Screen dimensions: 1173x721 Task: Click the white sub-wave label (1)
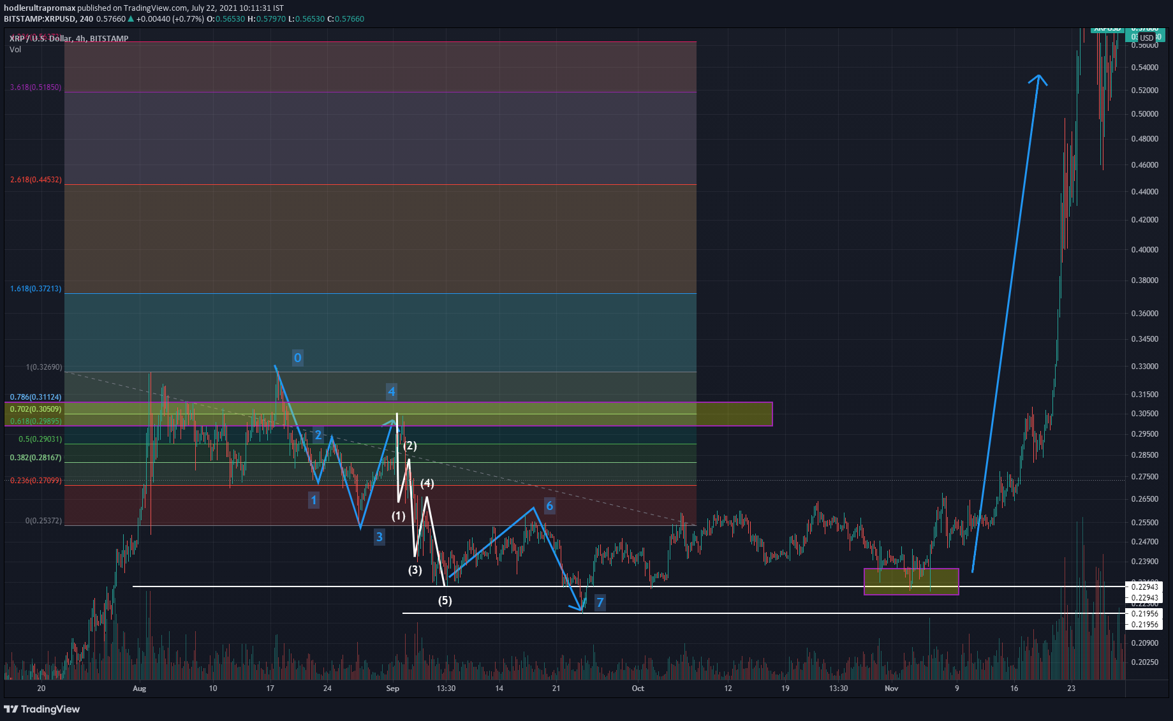click(398, 516)
